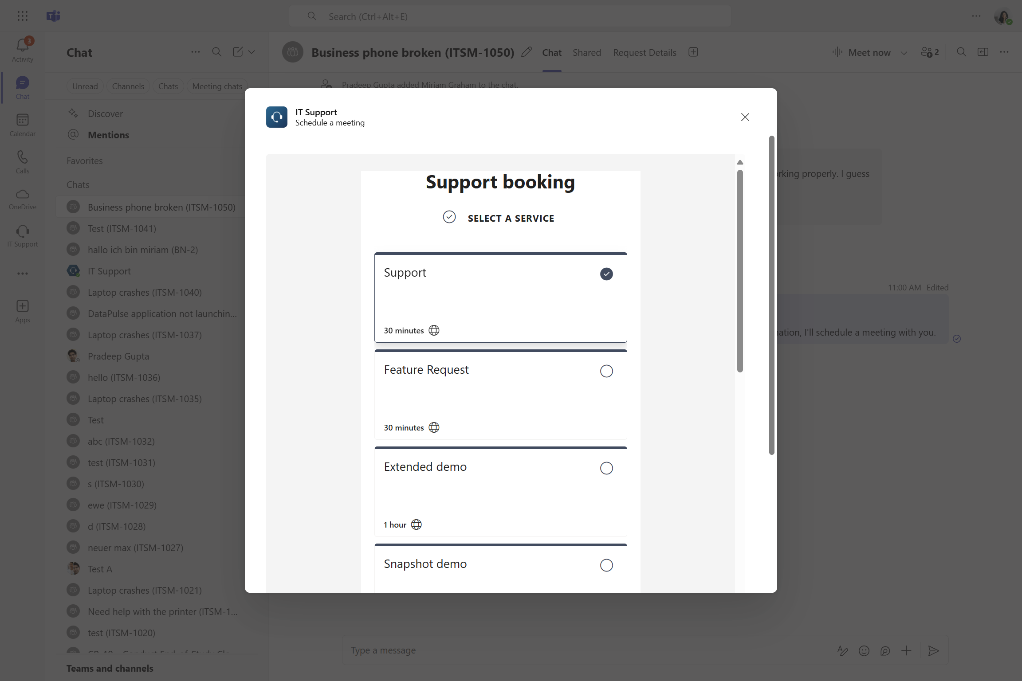Image resolution: width=1022 pixels, height=681 pixels.
Task: Switch to the Shared tab
Action: 586,52
